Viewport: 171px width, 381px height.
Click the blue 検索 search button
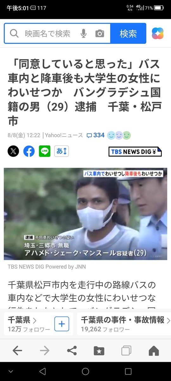pos(128,34)
